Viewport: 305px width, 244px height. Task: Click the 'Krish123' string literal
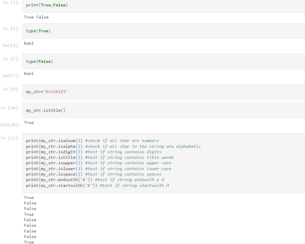coord(56,92)
